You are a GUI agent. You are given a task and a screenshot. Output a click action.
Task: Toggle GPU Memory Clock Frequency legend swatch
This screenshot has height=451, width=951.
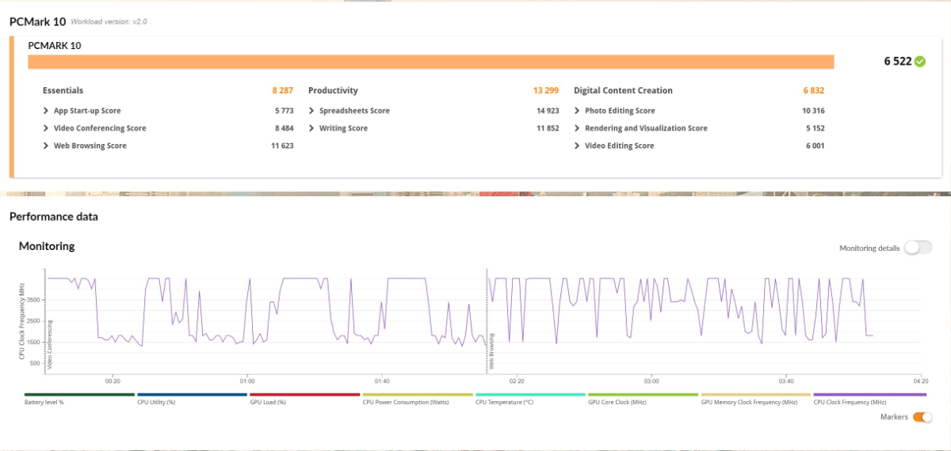pos(755,394)
